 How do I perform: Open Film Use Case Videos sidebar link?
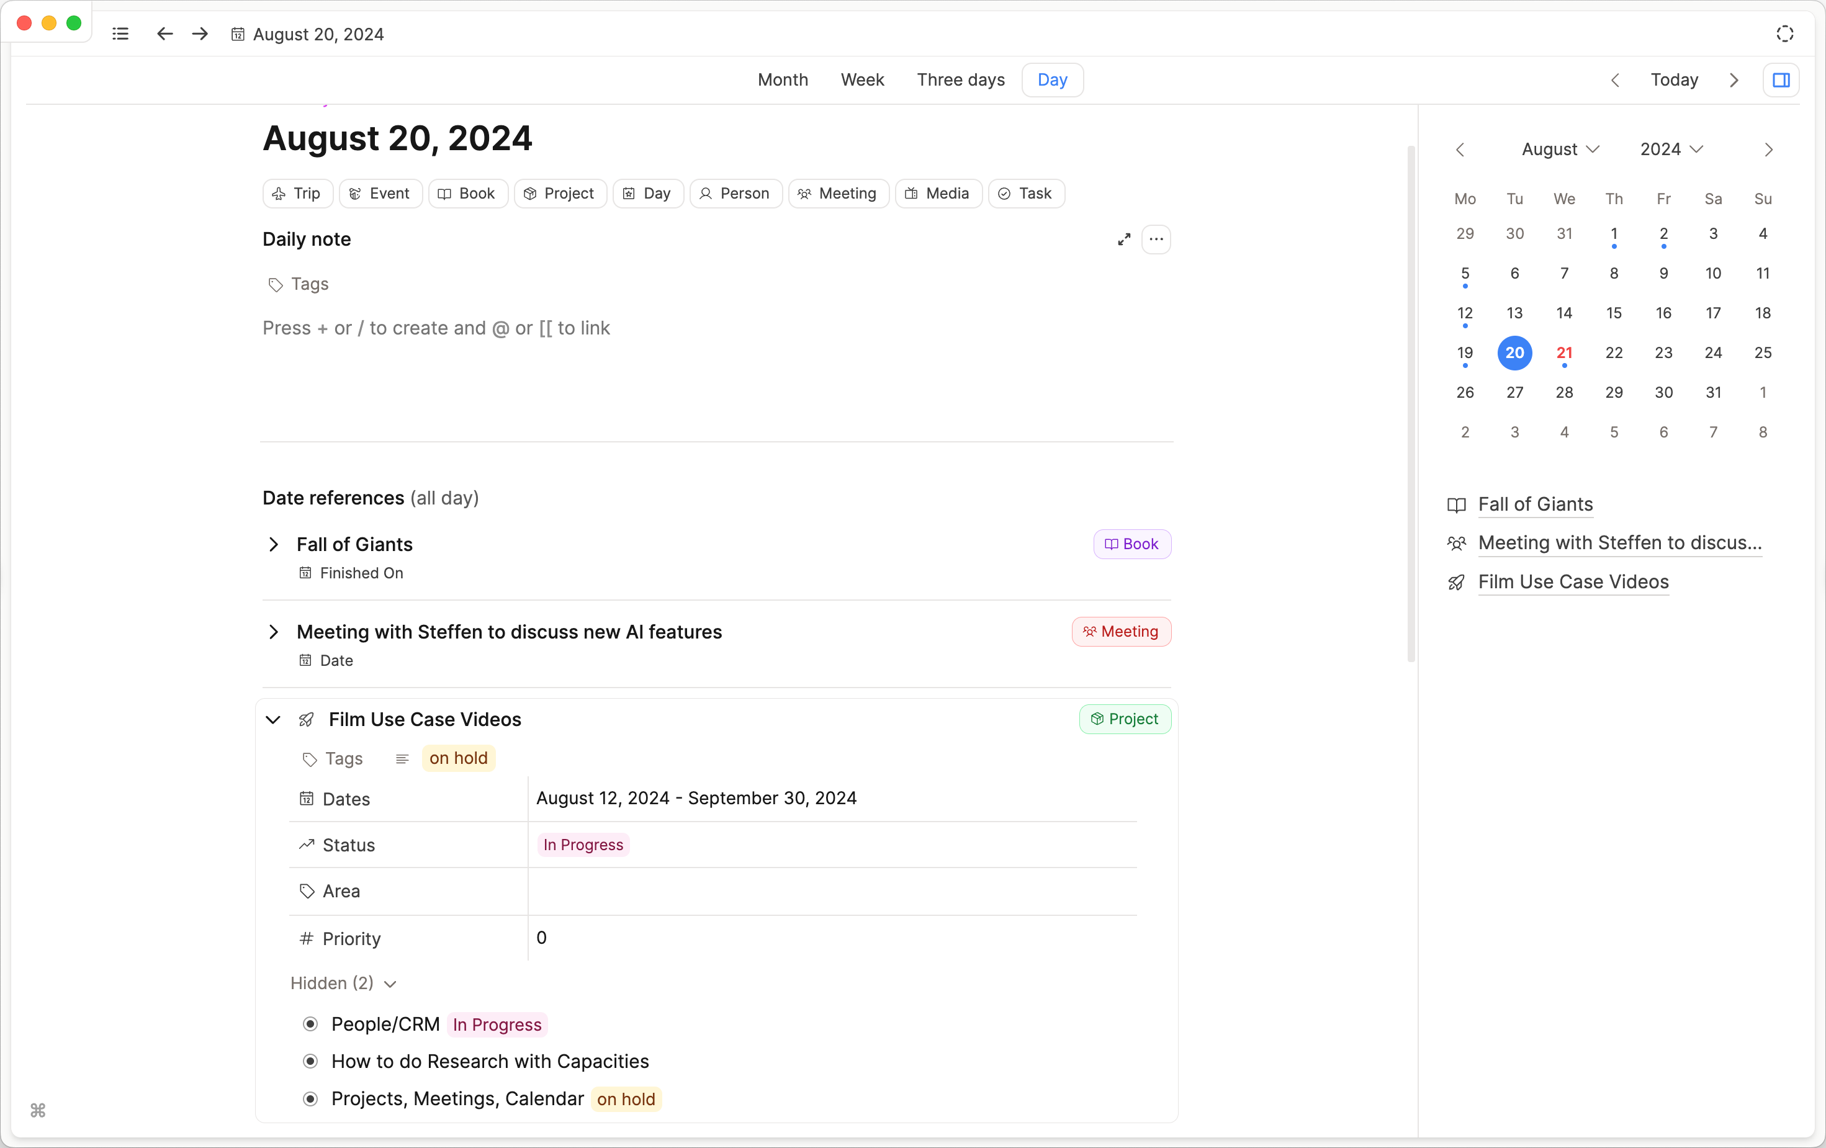pos(1573,581)
